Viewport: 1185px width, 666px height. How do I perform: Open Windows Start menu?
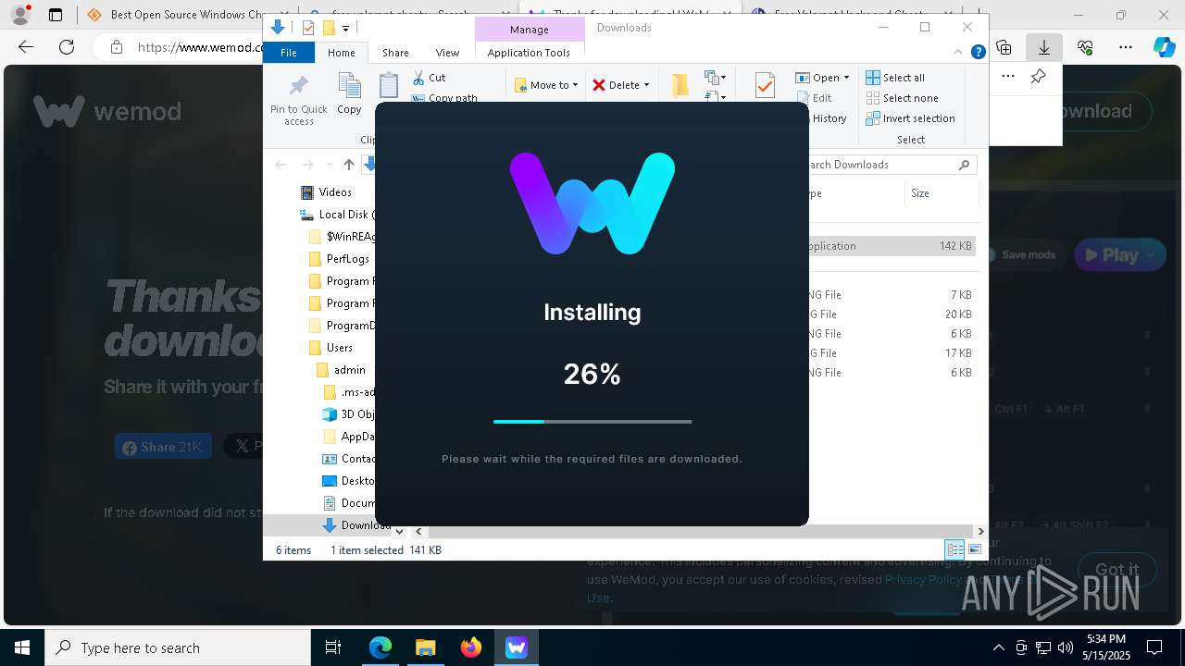point(21,647)
